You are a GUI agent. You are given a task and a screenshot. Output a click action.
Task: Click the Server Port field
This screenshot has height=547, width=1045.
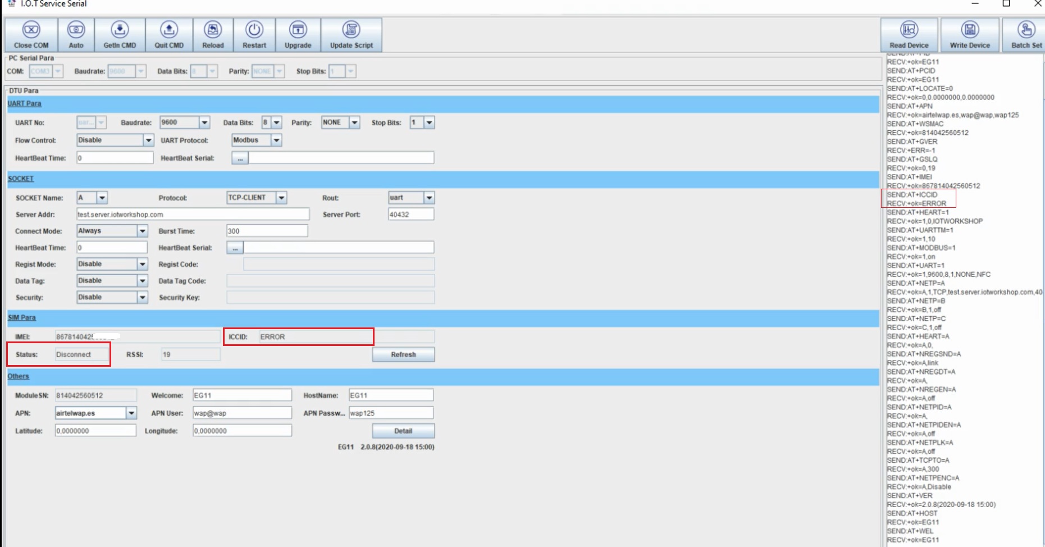point(410,215)
